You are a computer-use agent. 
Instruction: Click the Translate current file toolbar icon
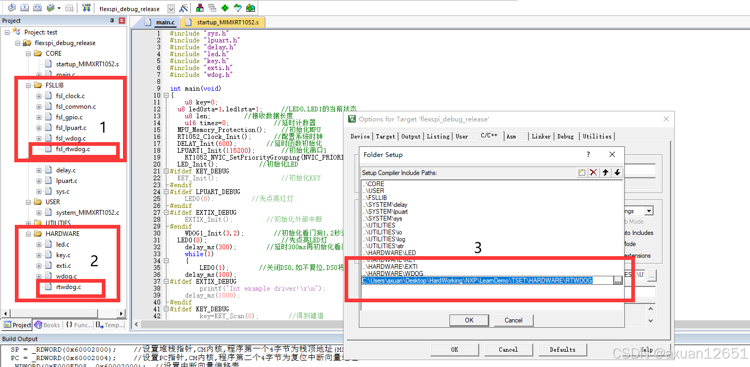tap(11, 8)
